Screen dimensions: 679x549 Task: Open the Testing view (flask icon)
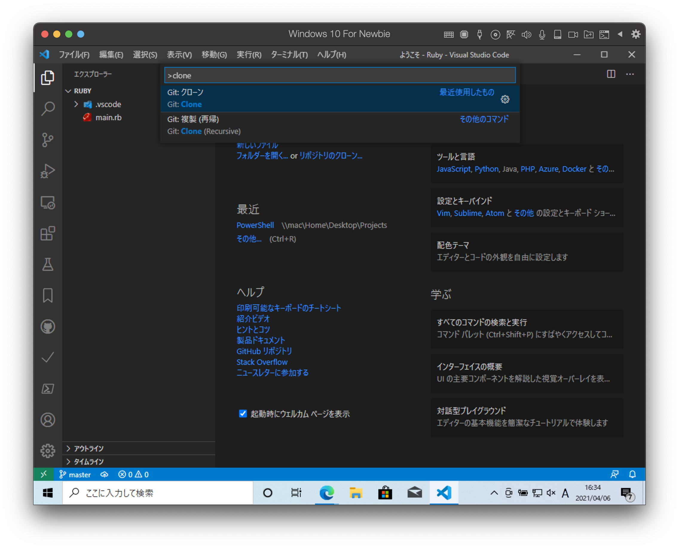[x=48, y=265]
